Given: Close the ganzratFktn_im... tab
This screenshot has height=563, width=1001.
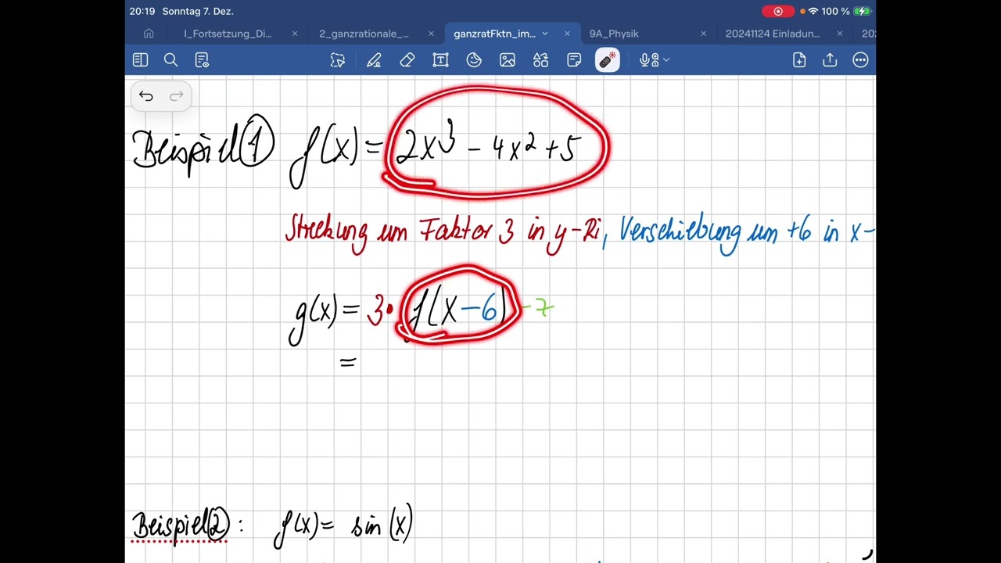Looking at the screenshot, I should 567,34.
